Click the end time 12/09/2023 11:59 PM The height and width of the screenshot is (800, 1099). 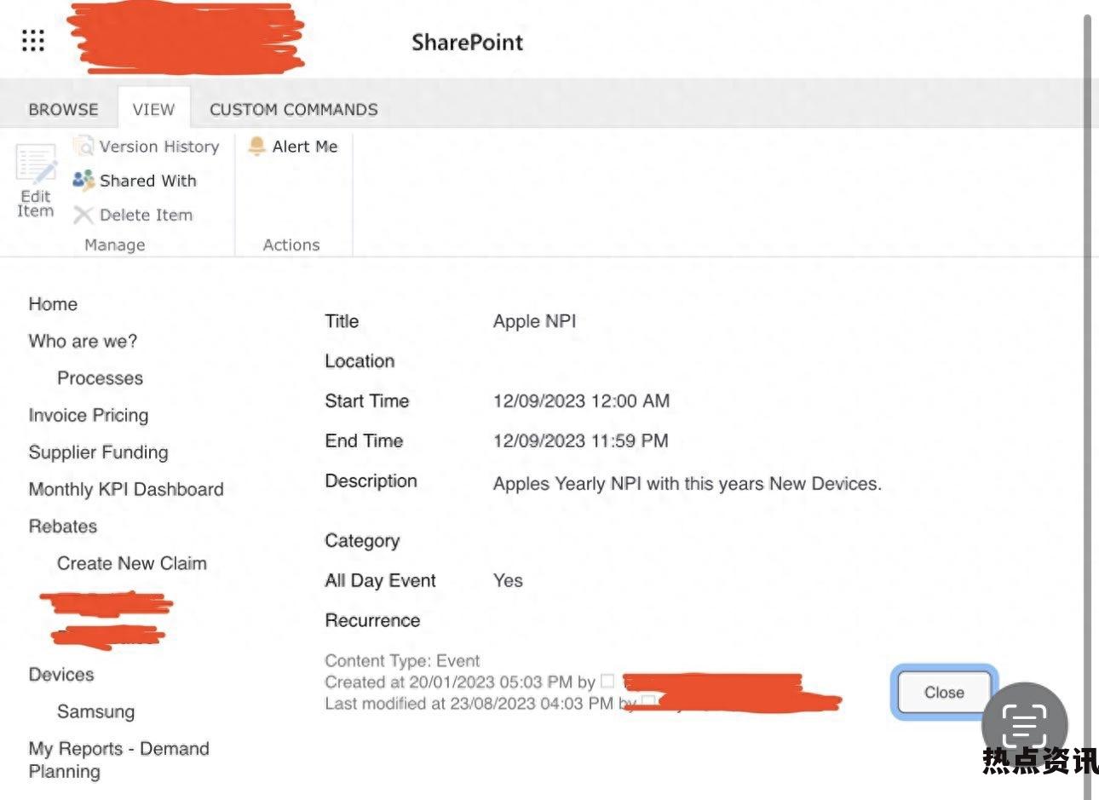coord(581,440)
